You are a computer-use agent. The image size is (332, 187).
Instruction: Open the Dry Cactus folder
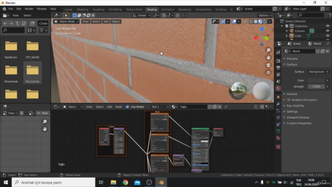tap(32, 73)
